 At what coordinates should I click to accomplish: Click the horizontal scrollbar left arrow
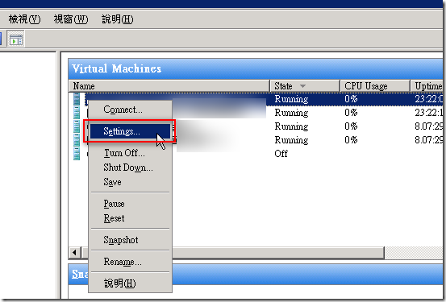pyautogui.click(x=74, y=252)
